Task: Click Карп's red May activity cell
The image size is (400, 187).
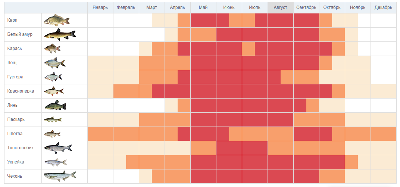Action: 203,20
